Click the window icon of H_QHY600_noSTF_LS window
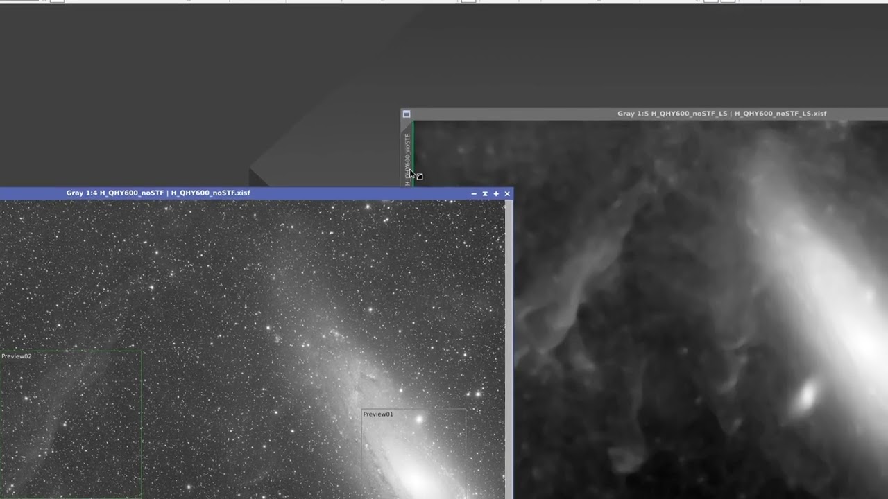The image size is (888, 499). [x=407, y=114]
